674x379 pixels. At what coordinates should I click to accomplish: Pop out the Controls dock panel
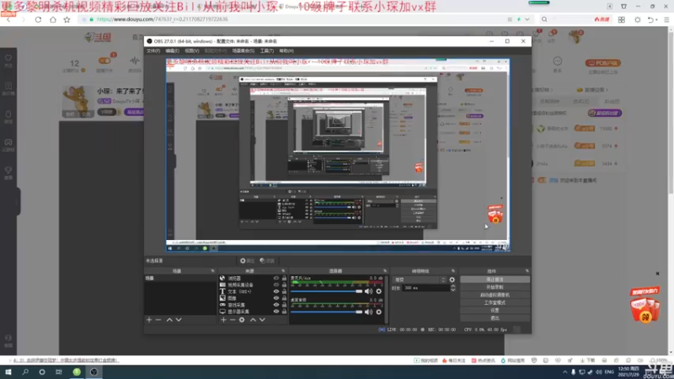pos(527,271)
